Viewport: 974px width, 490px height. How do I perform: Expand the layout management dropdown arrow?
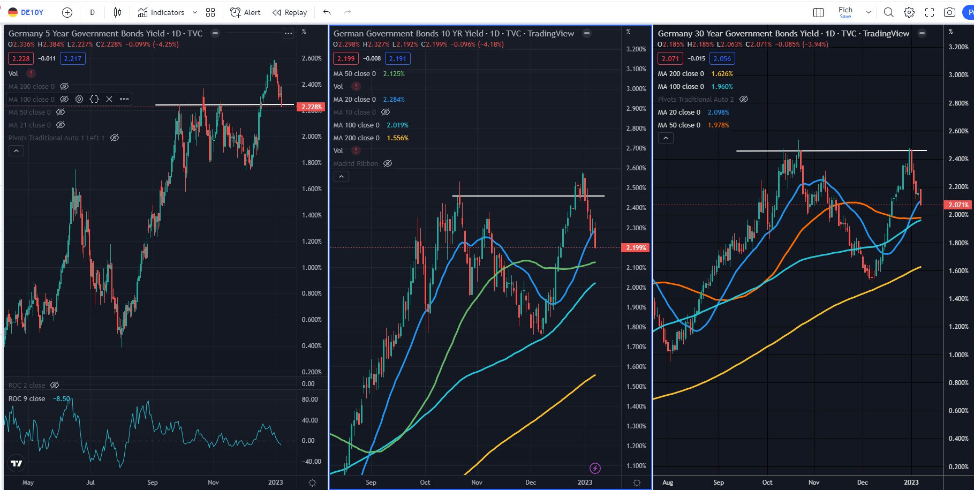tap(869, 12)
